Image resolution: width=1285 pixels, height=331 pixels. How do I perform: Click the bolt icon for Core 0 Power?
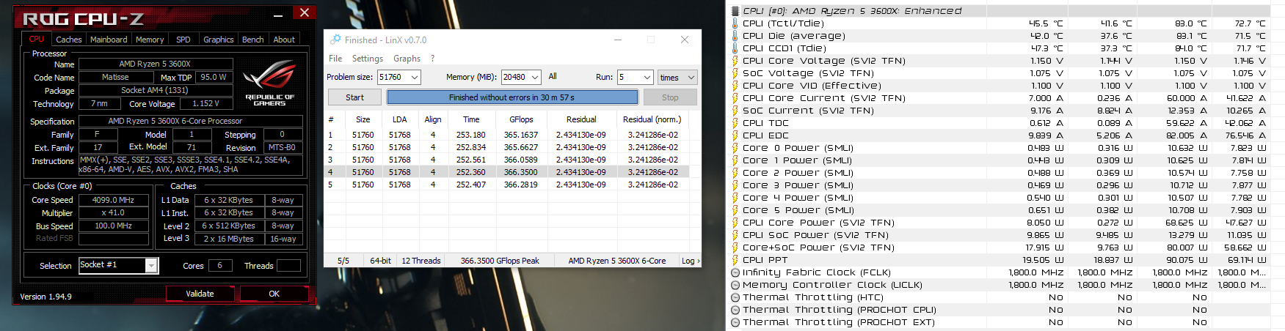click(735, 148)
